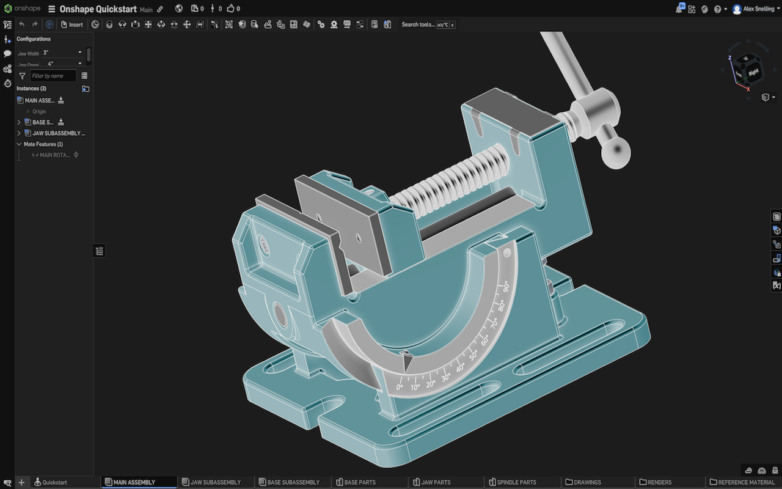Open the Help question-mark dropdown
The height and width of the screenshot is (489, 782).
(720, 9)
